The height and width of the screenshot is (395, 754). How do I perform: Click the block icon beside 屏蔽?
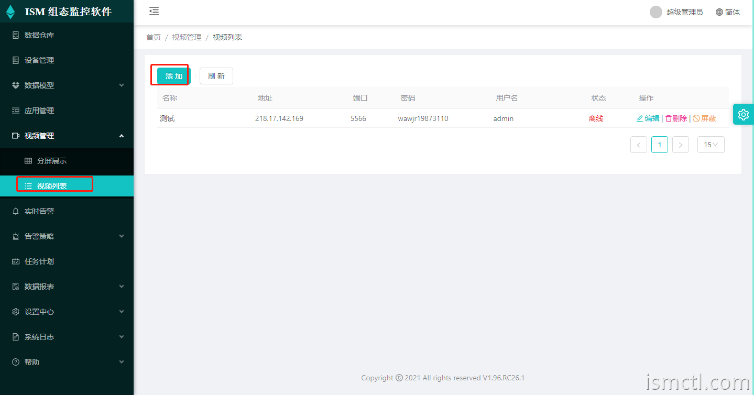696,118
